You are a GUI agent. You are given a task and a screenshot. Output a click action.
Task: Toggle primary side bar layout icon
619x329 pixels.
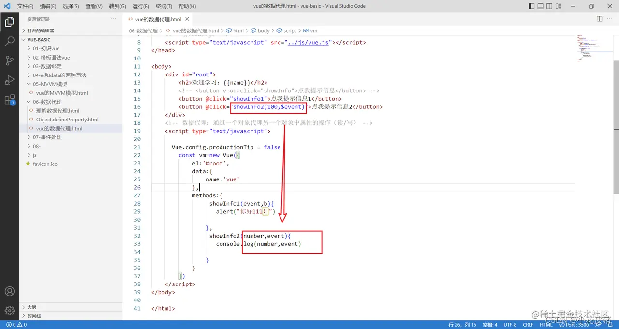(531, 6)
